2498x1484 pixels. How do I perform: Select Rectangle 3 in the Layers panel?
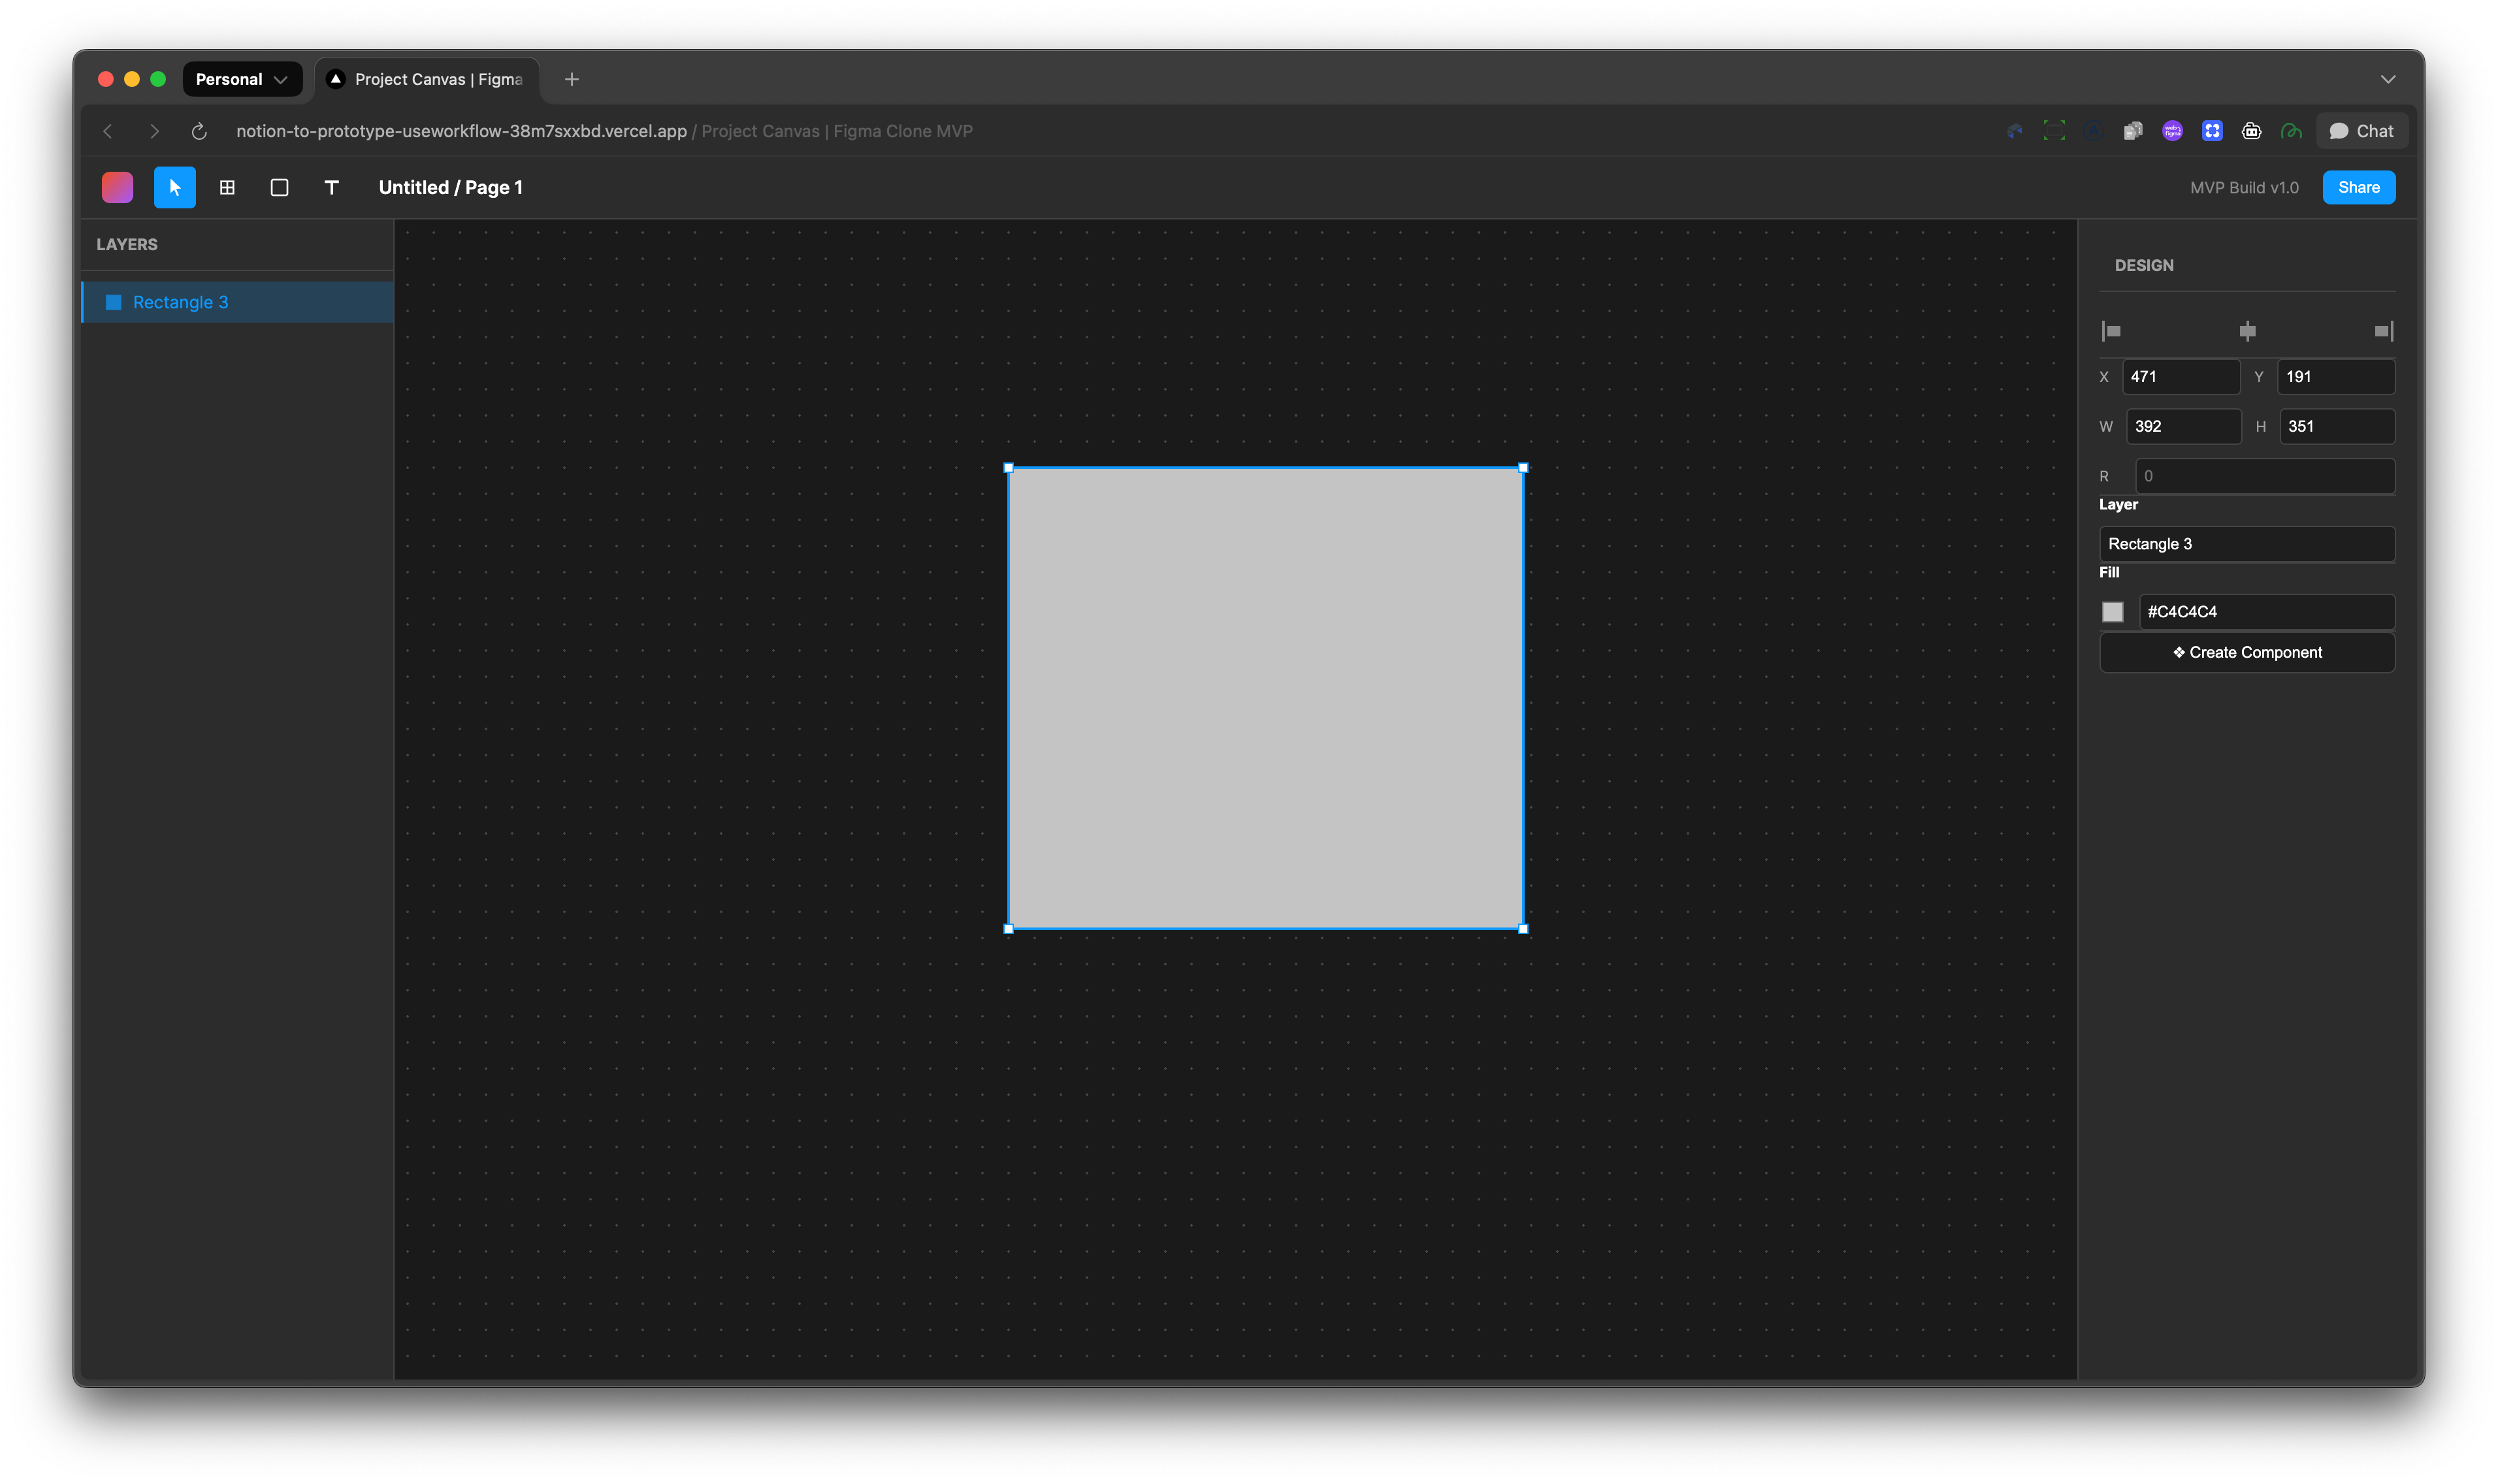181,301
